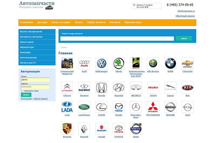Click the Land Rover logo icon
This screenshot has width=214, height=143.
pos(84,107)
